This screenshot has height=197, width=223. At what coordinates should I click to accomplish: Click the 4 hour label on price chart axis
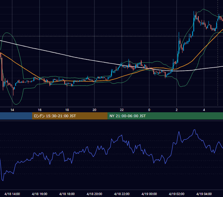(x=204, y=110)
